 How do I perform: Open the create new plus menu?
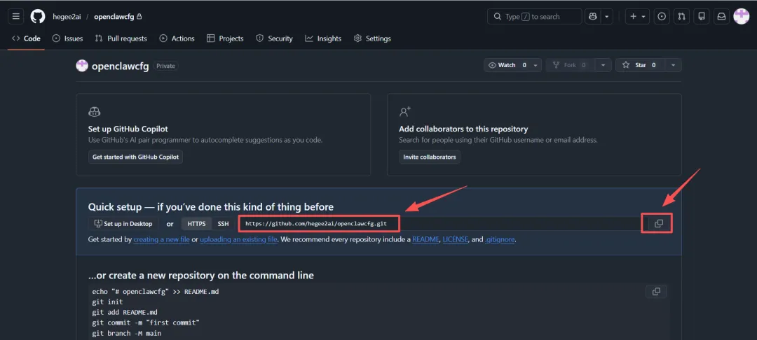[x=638, y=16]
